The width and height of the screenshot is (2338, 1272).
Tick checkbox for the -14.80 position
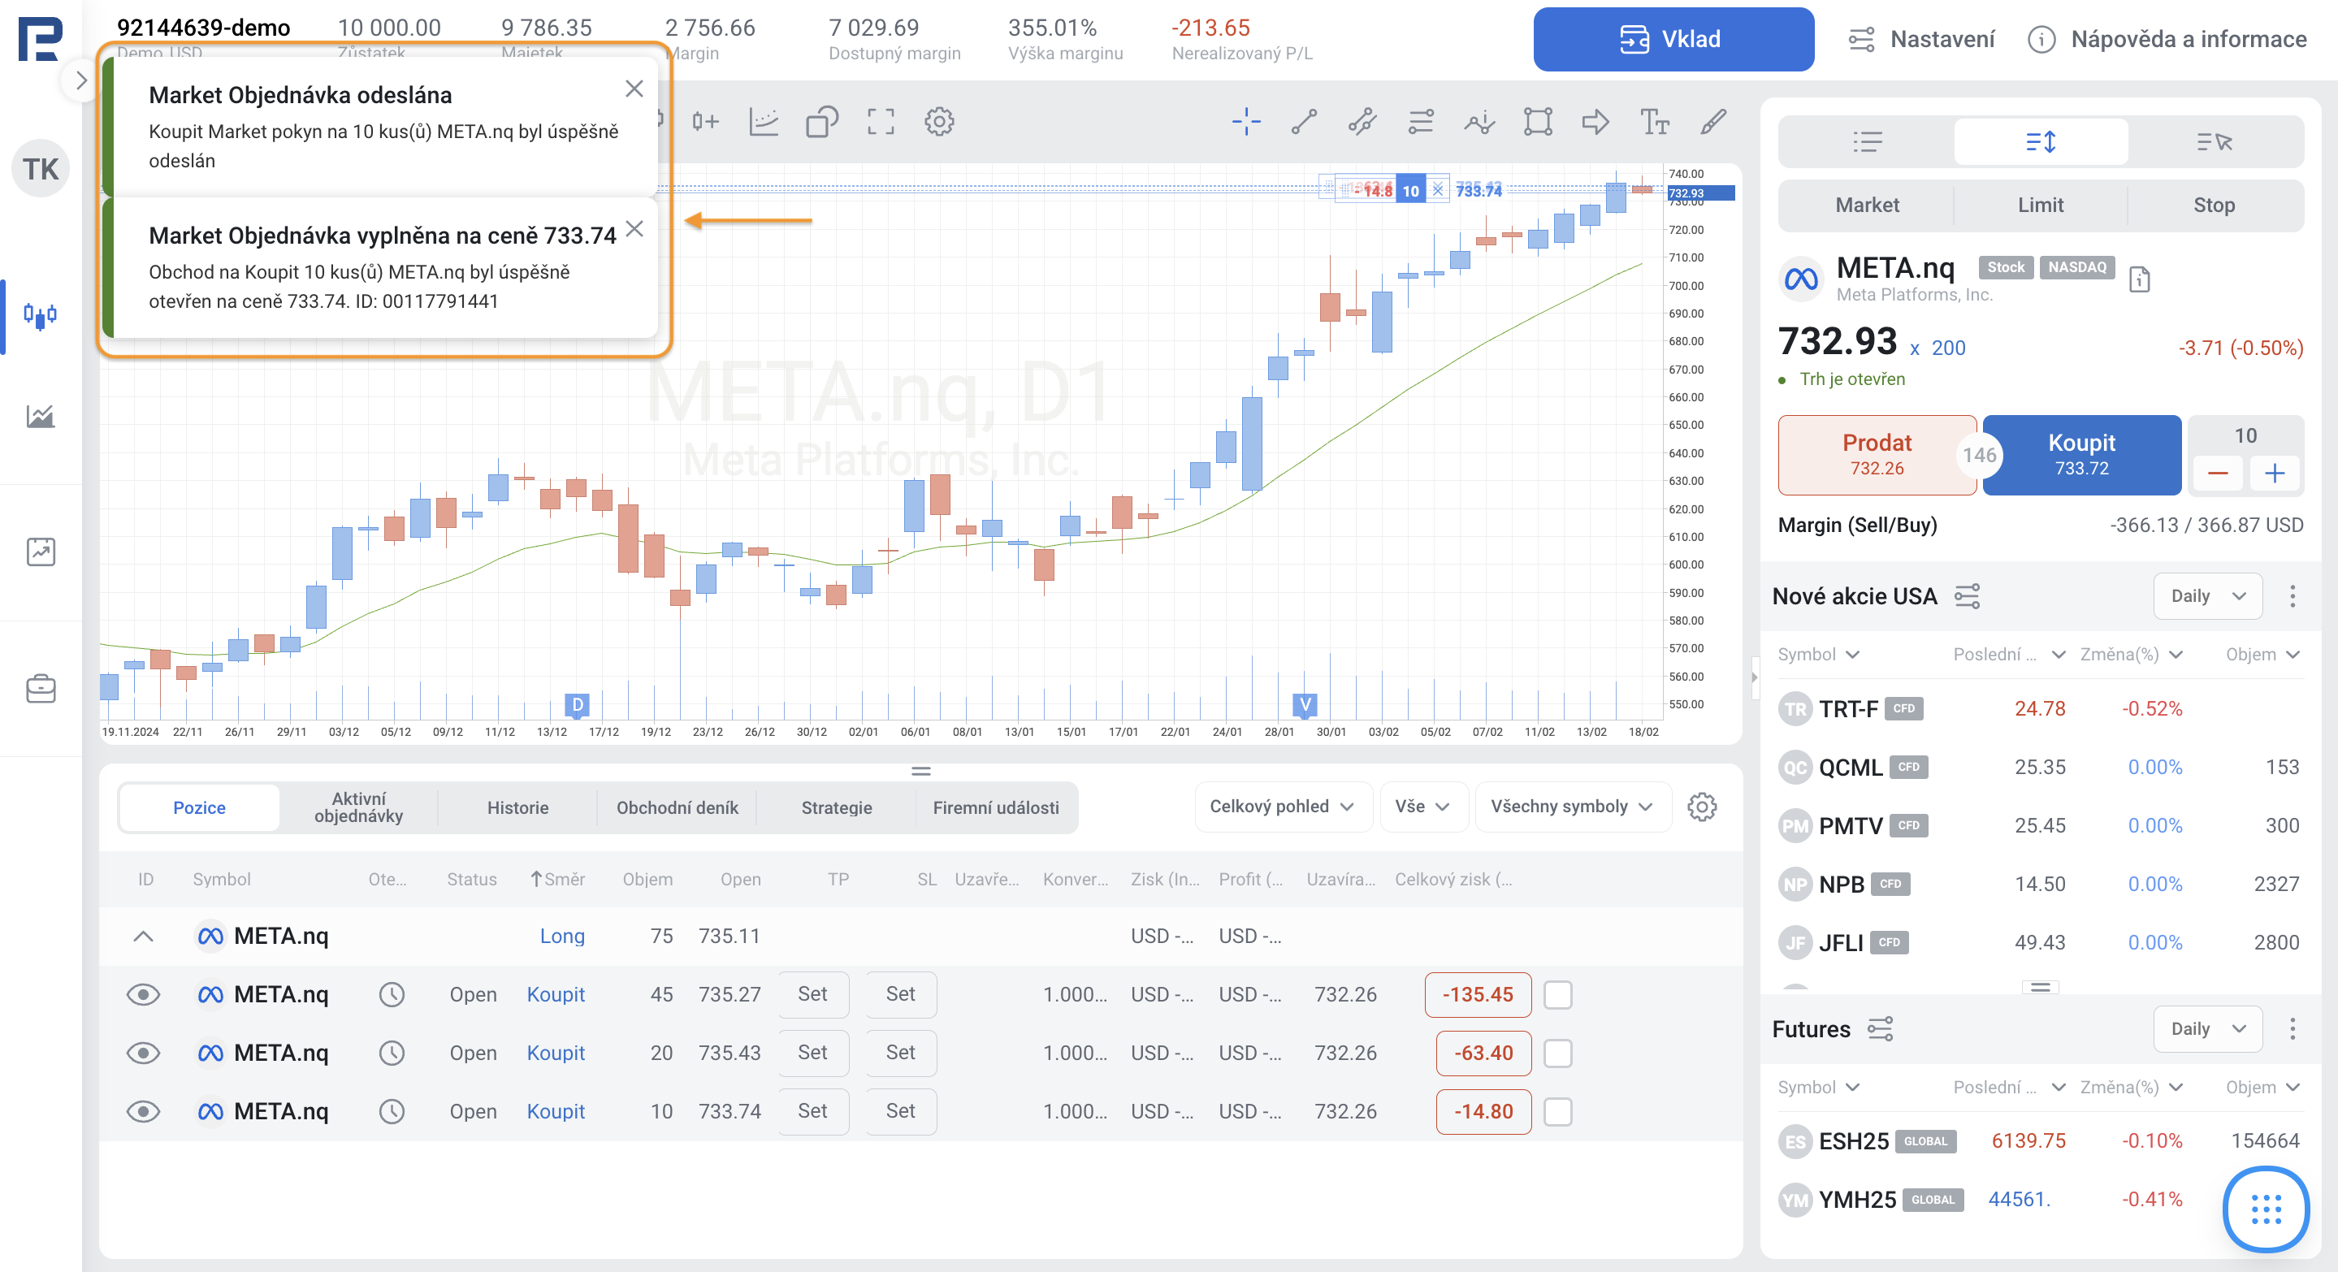tap(1557, 1111)
